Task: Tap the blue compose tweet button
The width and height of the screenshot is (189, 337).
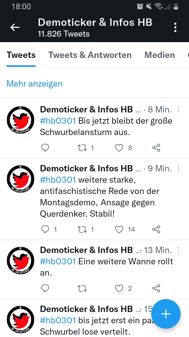Action: click(166, 314)
